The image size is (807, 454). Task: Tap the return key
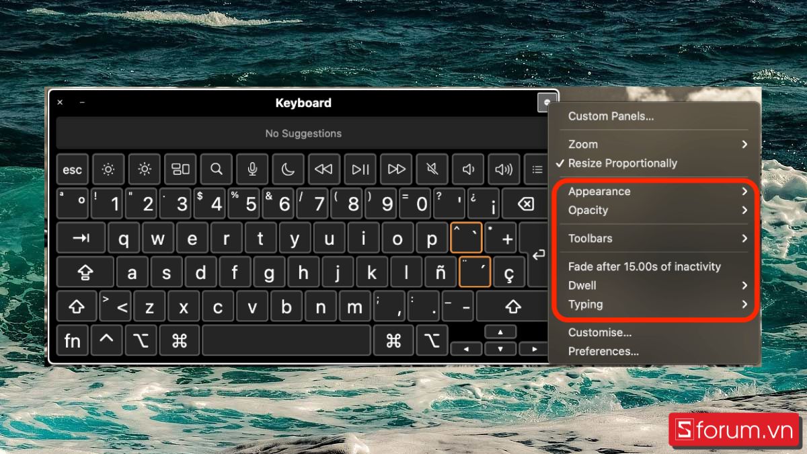[x=538, y=255]
